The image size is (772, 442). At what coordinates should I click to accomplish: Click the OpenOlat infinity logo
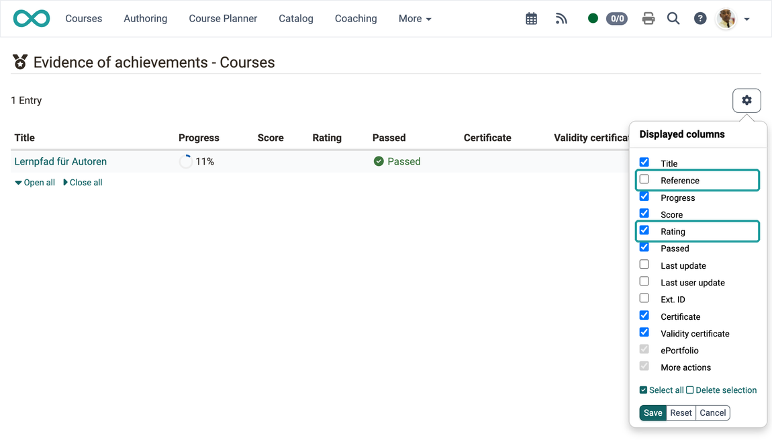[x=32, y=19]
